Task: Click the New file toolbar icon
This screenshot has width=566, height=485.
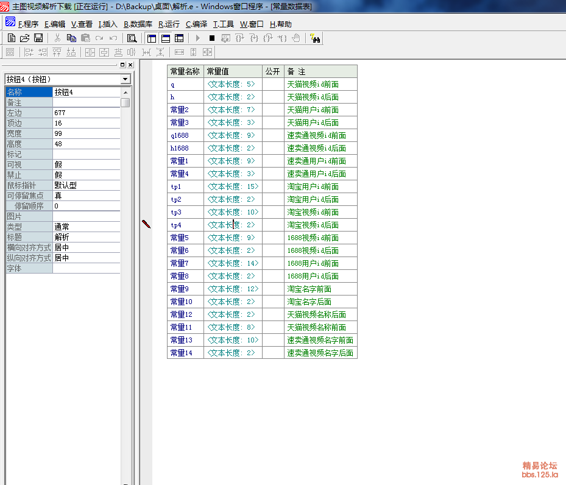Action: coord(11,38)
